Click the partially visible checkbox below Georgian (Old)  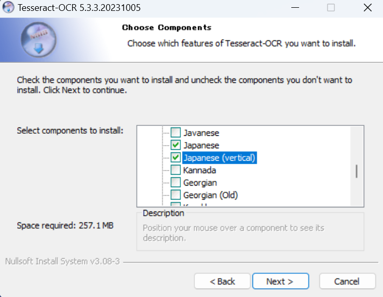(176, 204)
